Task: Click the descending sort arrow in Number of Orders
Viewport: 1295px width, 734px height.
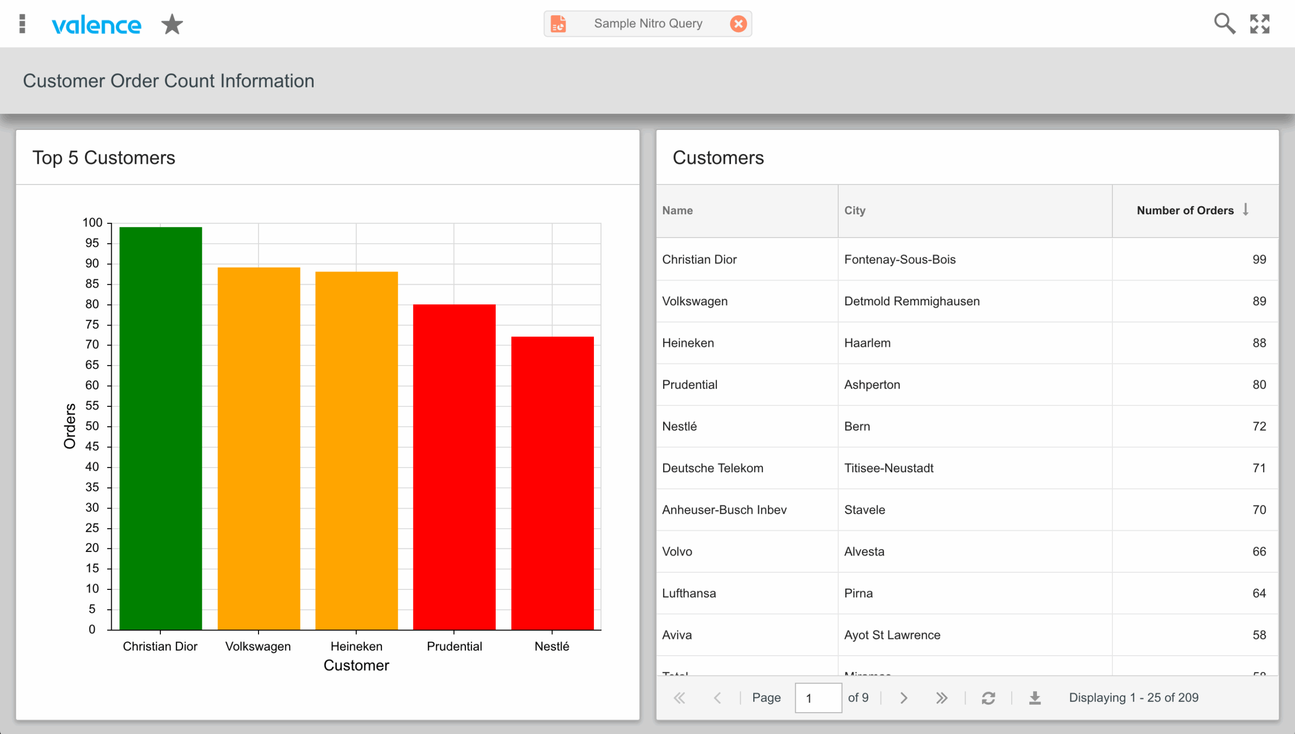Action: 1246,210
